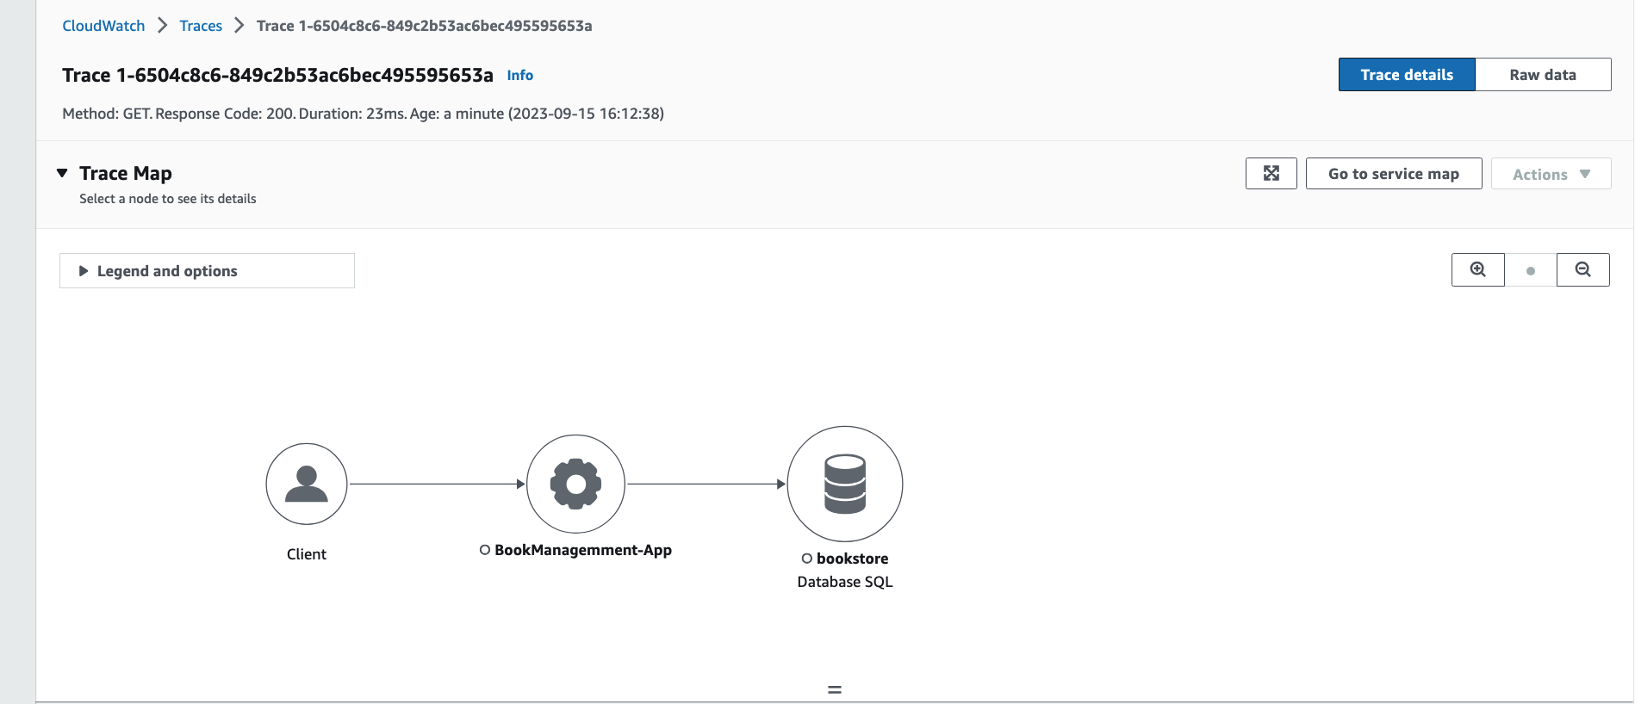Expand Legend and options panel
This screenshot has width=1635, height=704.
(x=207, y=270)
